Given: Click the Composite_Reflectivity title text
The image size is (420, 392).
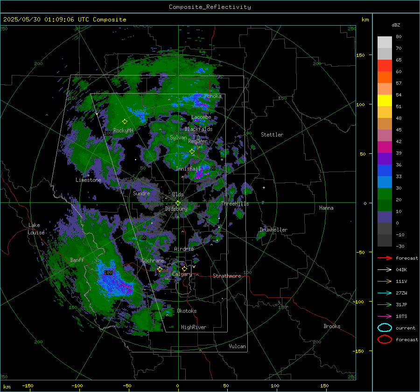Looking at the screenshot, I should point(210,7).
